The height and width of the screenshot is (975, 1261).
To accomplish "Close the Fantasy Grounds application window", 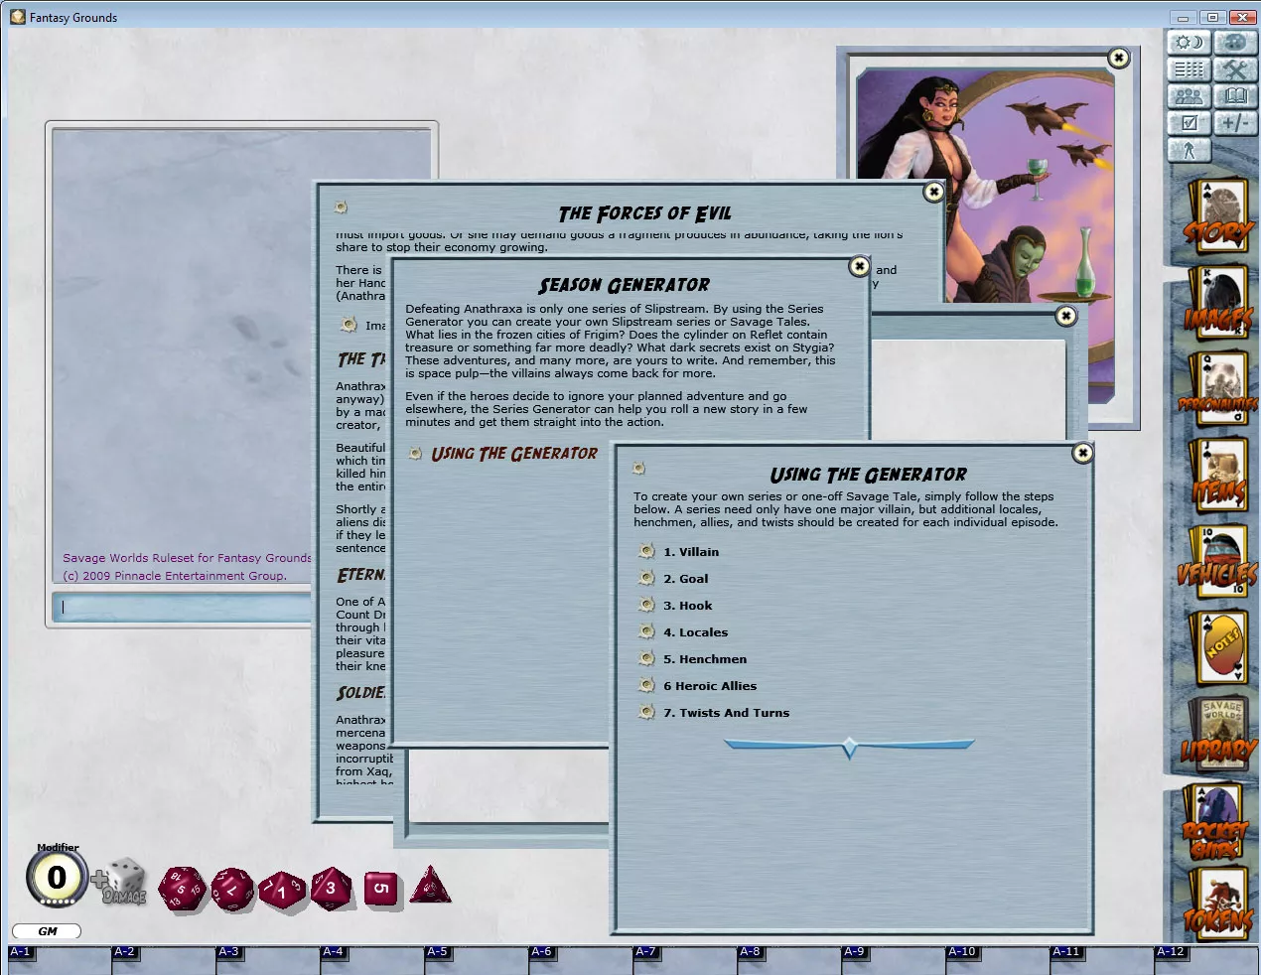I will (1242, 17).
